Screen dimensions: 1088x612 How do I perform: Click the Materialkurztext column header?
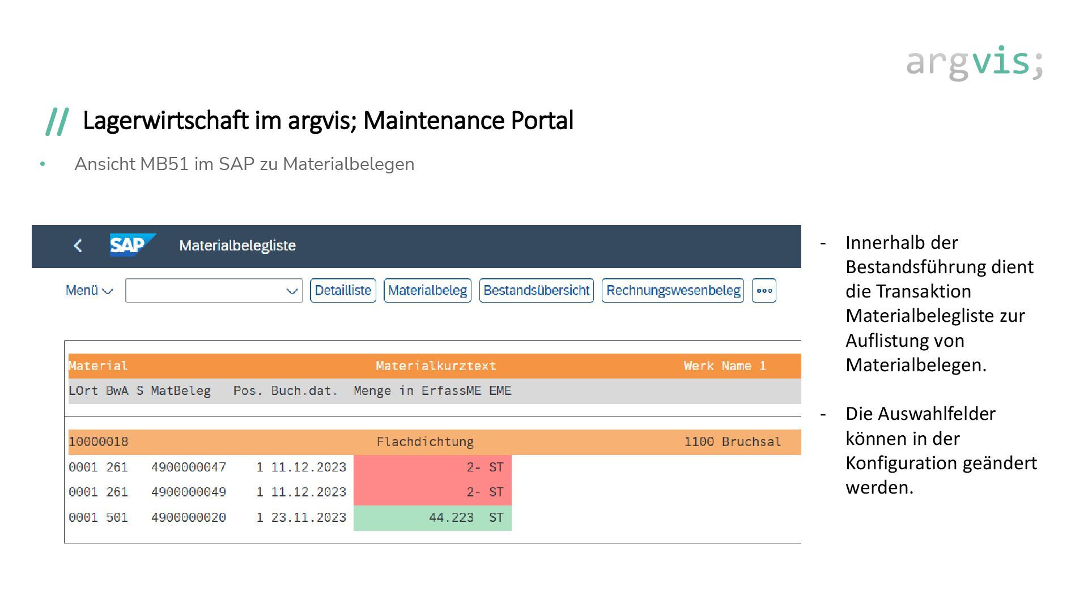[436, 366]
